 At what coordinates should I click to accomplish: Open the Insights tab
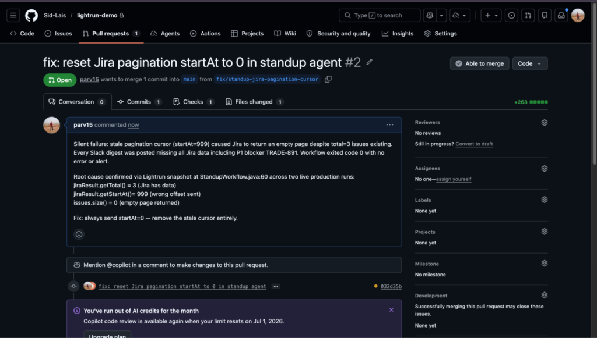pyautogui.click(x=398, y=33)
